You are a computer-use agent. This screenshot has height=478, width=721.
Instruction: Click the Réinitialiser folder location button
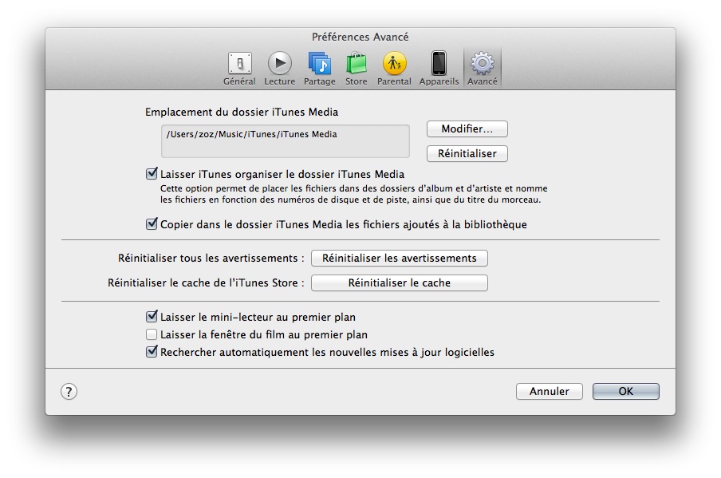pos(467,154)
